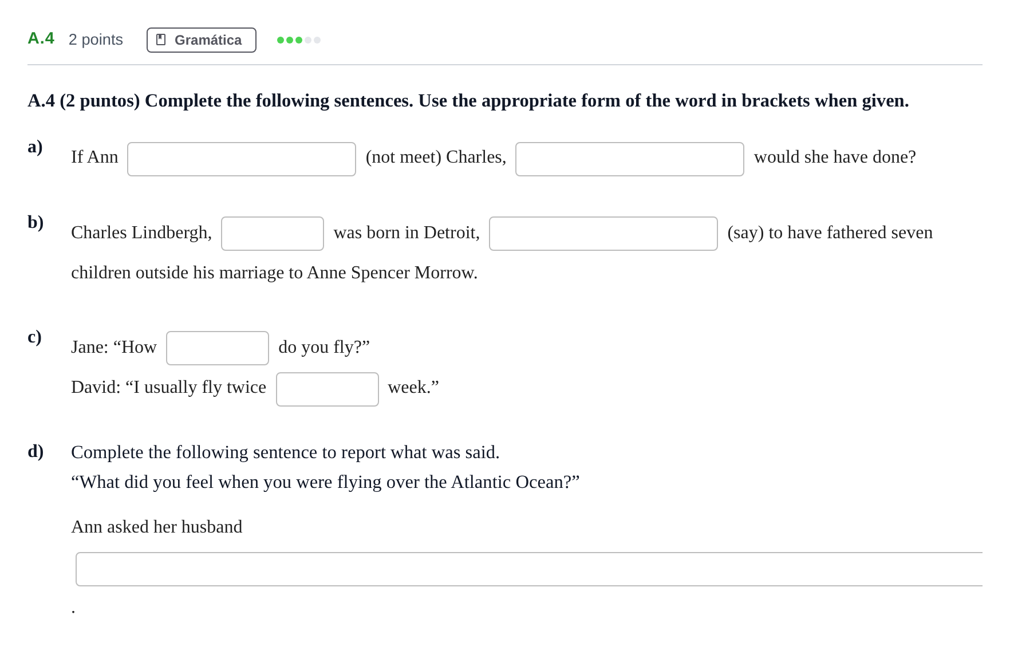
Task: Click the bold A.4 (2 puntos) instruction heading
Action: [x=468, y=101]
